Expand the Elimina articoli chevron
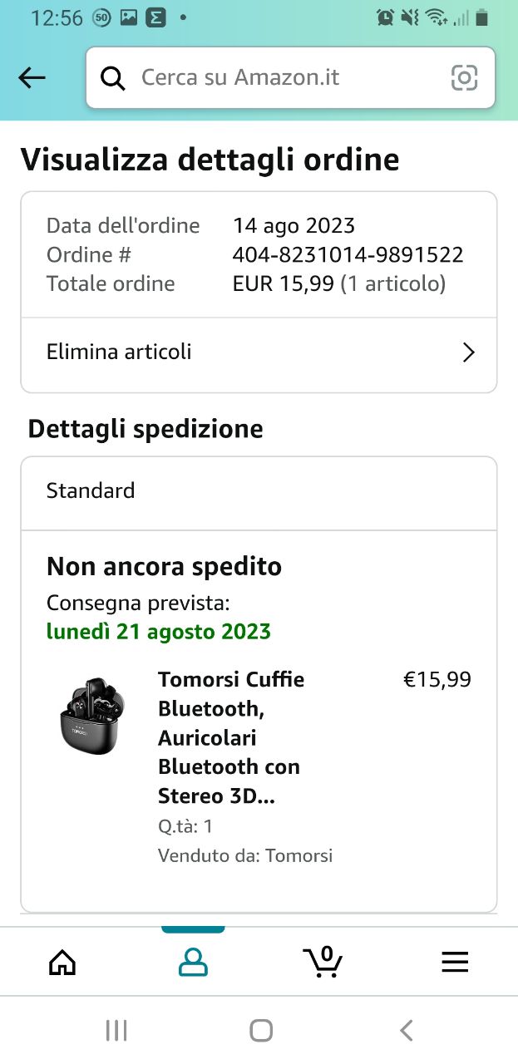Viewport: 518px width, 1064px height. coord(468,352)
